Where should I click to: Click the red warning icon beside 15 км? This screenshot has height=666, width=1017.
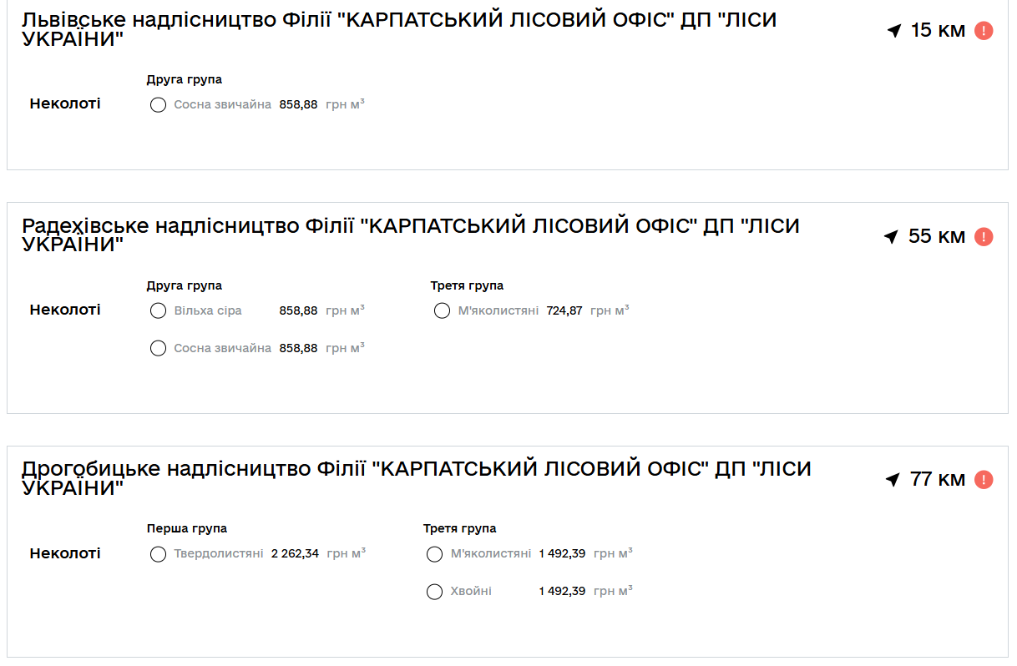(984, 31)
